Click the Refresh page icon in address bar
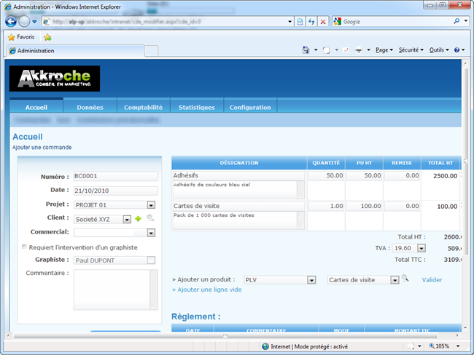Screen dimensions: 474x355 tap(311, 22)
